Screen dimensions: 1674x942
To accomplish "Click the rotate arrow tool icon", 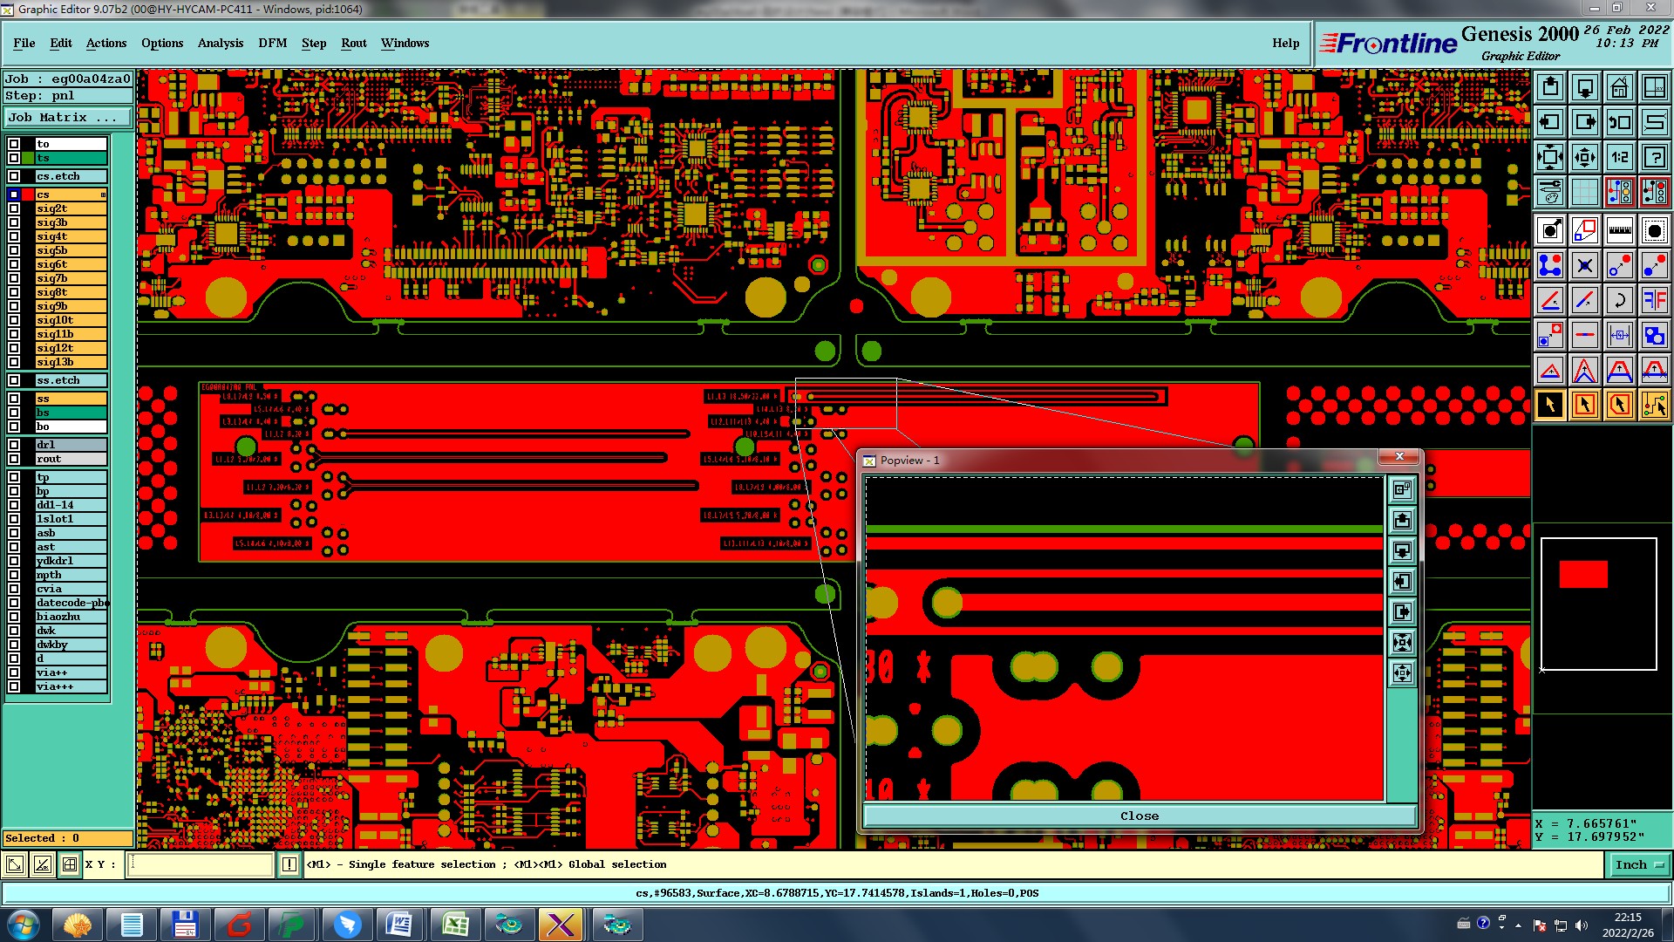I will (x=1619, y=301).
